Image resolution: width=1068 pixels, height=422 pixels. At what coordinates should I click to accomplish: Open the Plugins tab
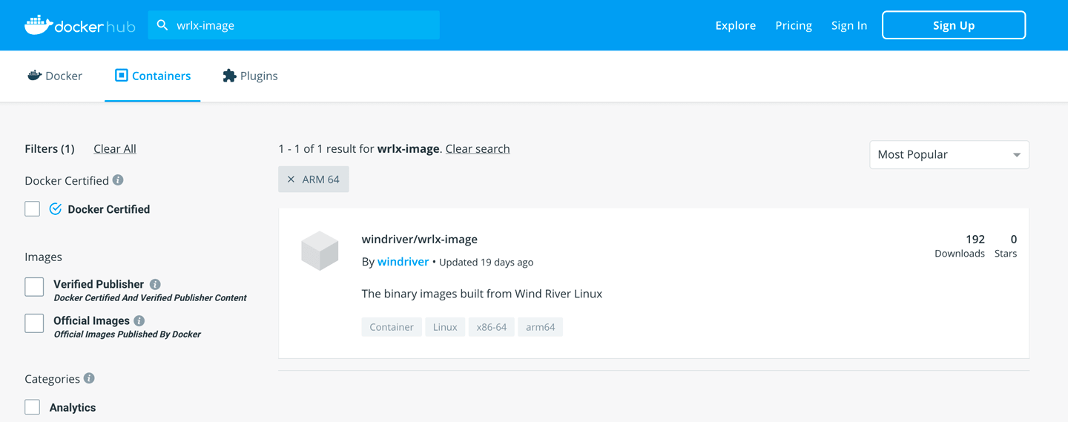pyautogui.click(x=250, y=76)
